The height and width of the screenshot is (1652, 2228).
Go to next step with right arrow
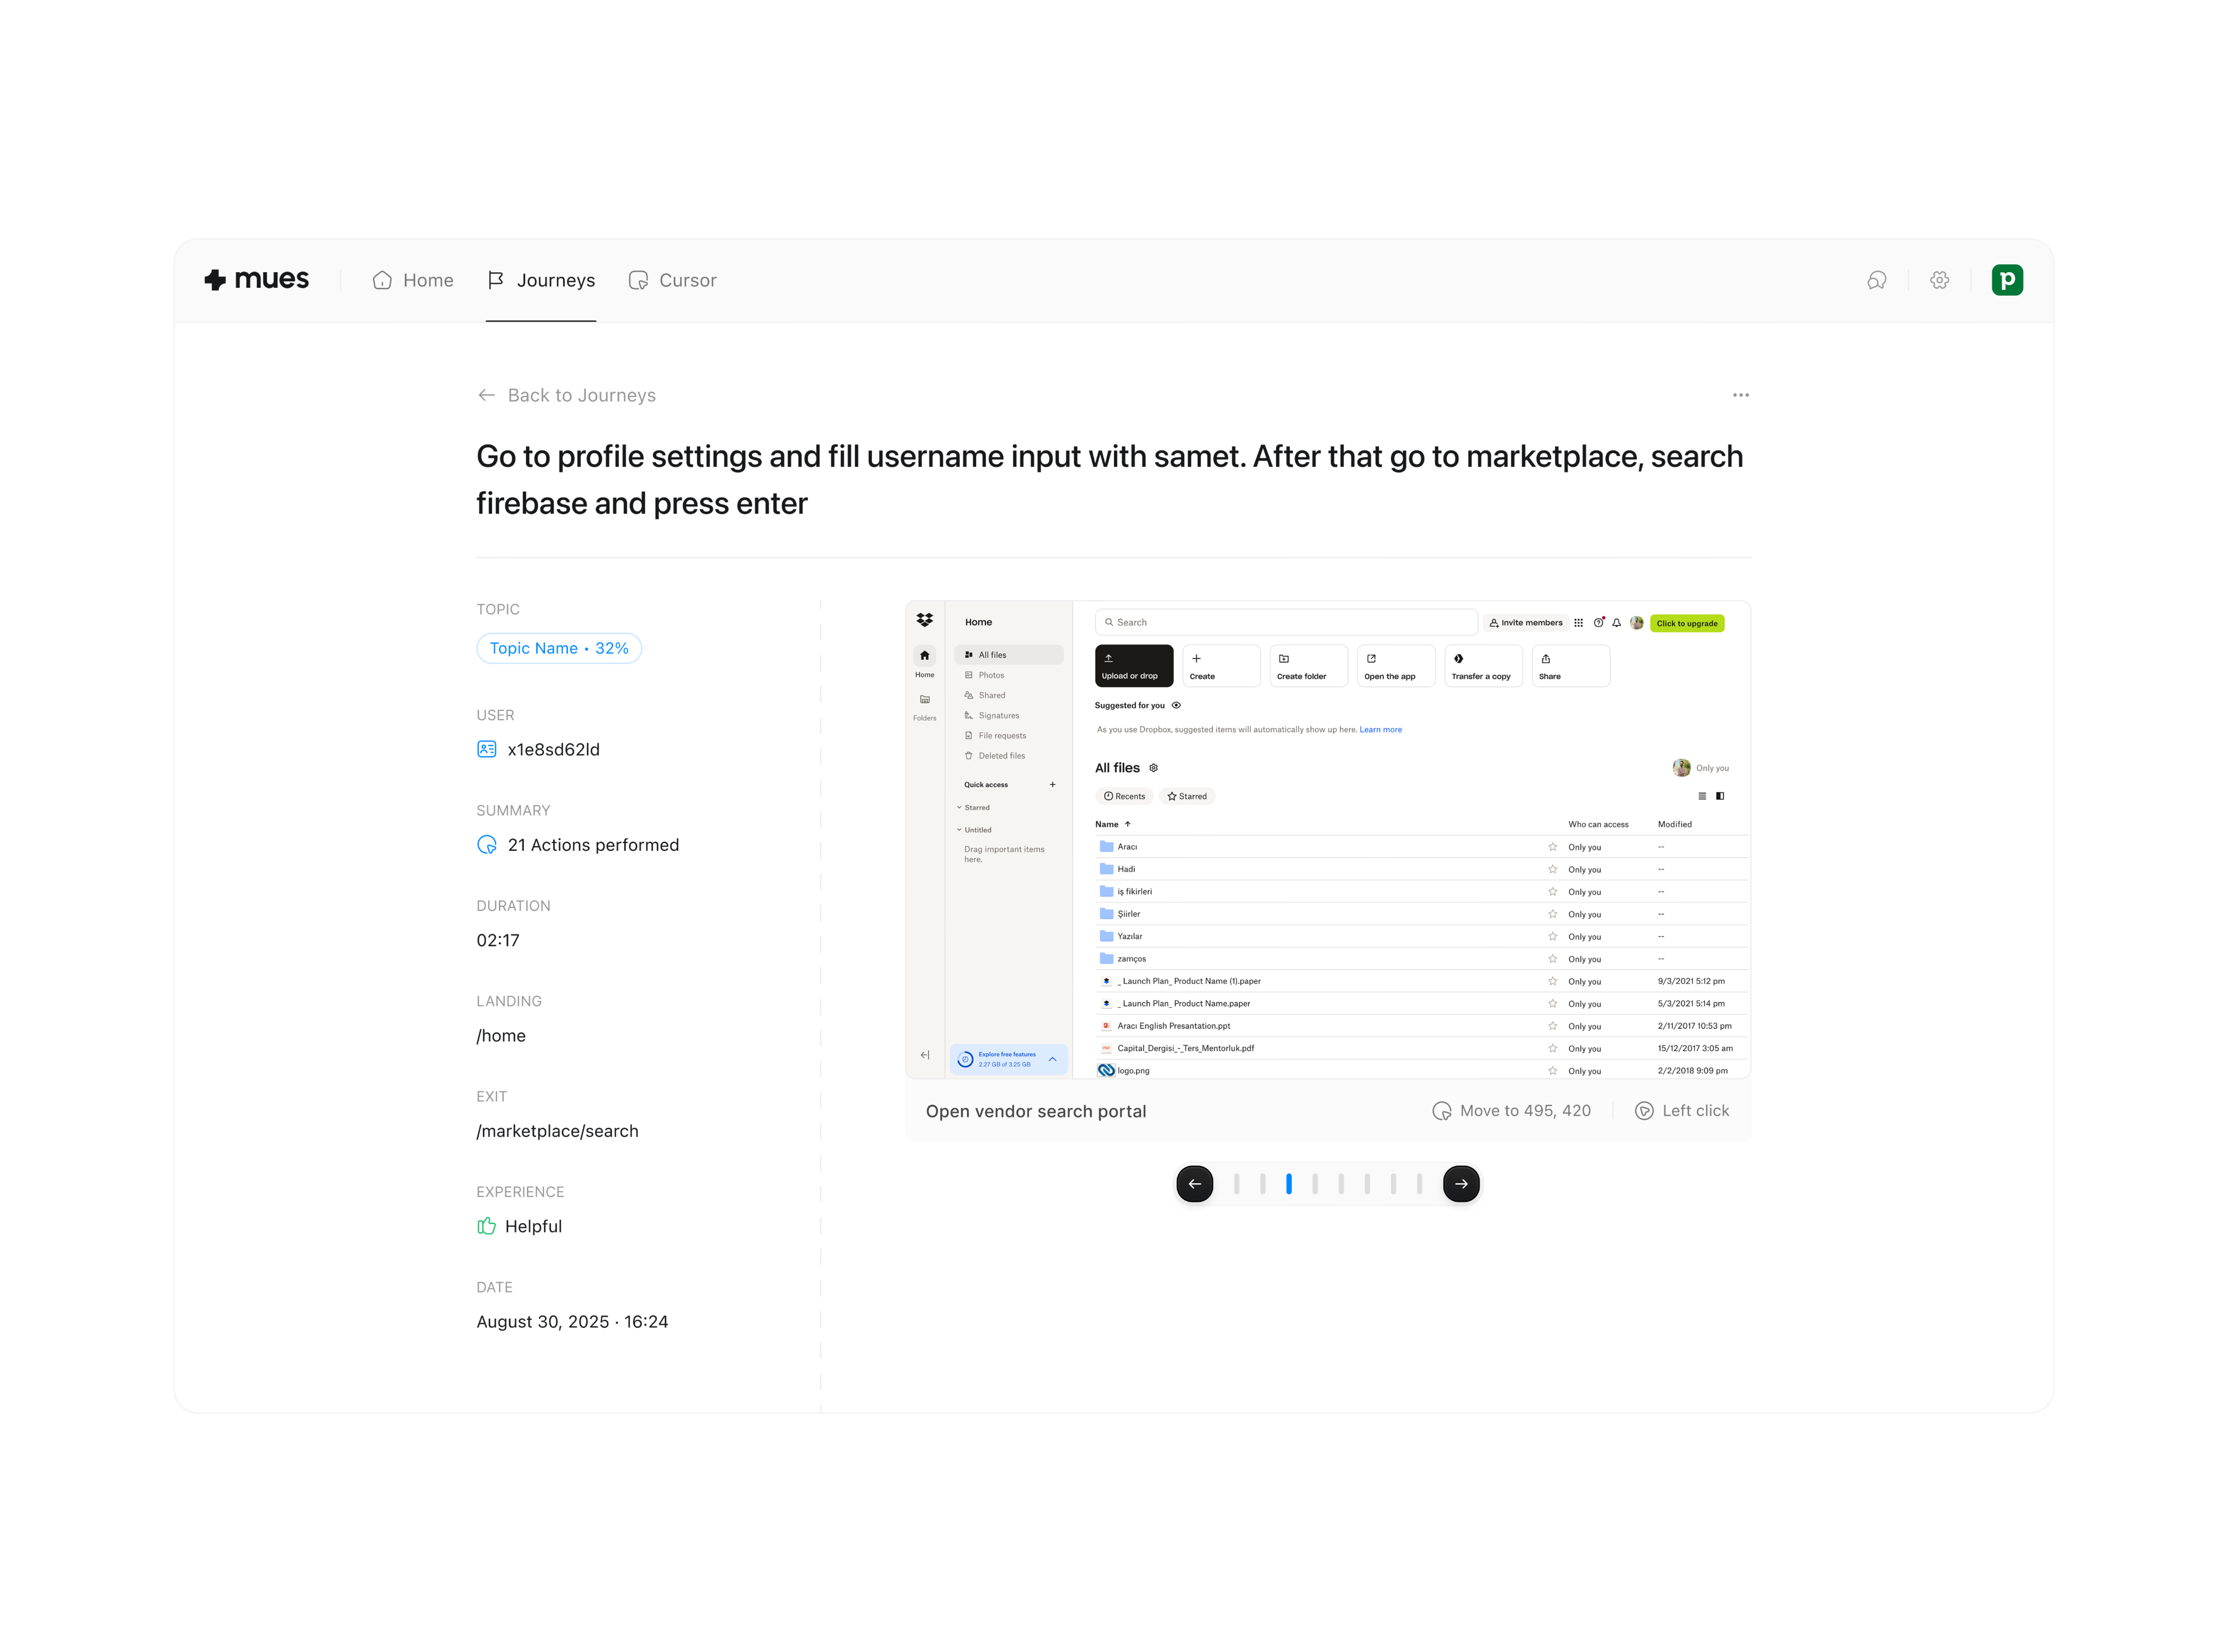[x=1461, y=1184]
